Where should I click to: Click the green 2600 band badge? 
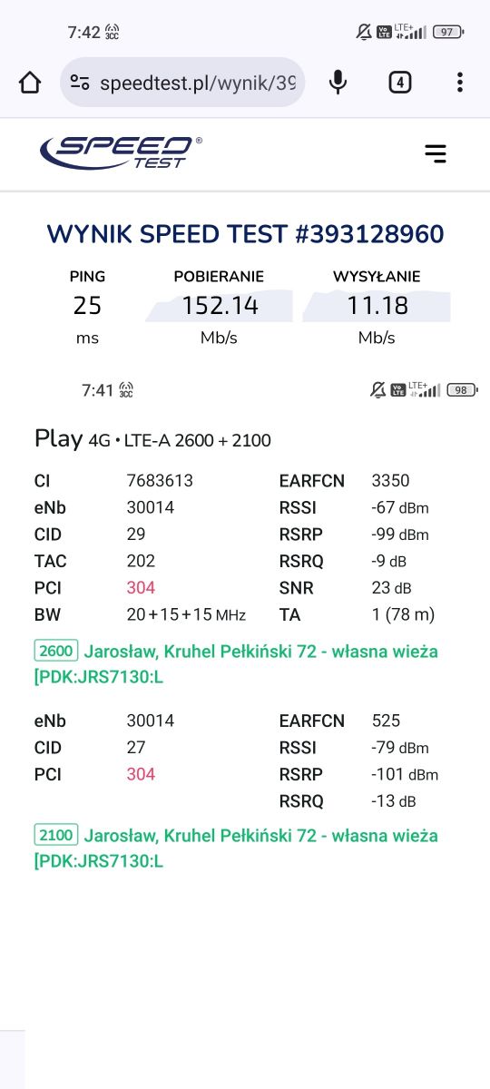pyautogui.click(x=56, y=651)
